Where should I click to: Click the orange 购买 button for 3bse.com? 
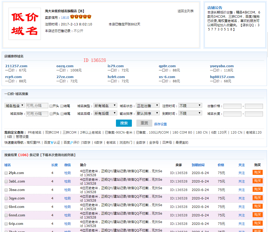[257, 189]
